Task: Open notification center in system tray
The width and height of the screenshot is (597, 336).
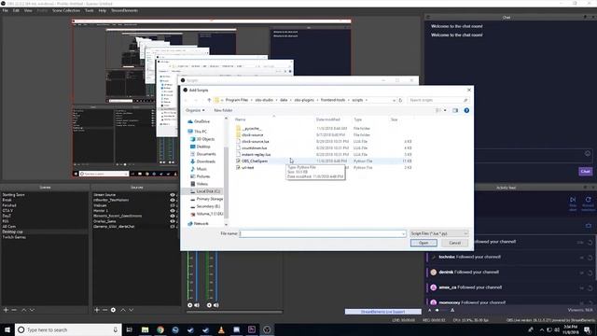Action: [x=587, y=329]
